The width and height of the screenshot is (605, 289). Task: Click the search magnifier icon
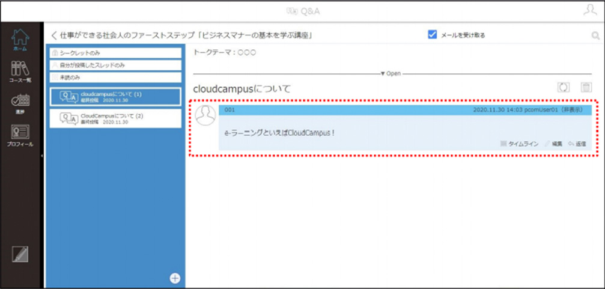pyautogui.click(x=595, y=36)
